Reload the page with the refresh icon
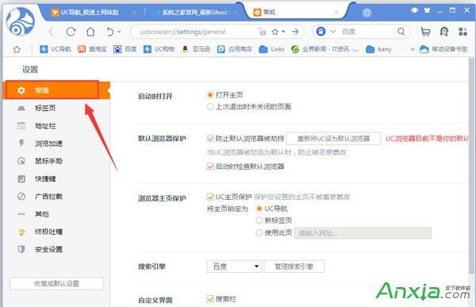The image size is (476, 307). tap(71, 32)
